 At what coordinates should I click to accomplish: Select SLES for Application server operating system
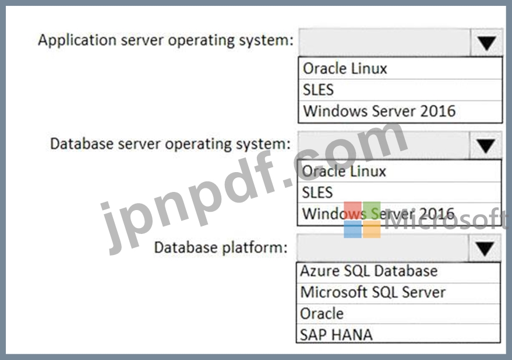point(400,90)
